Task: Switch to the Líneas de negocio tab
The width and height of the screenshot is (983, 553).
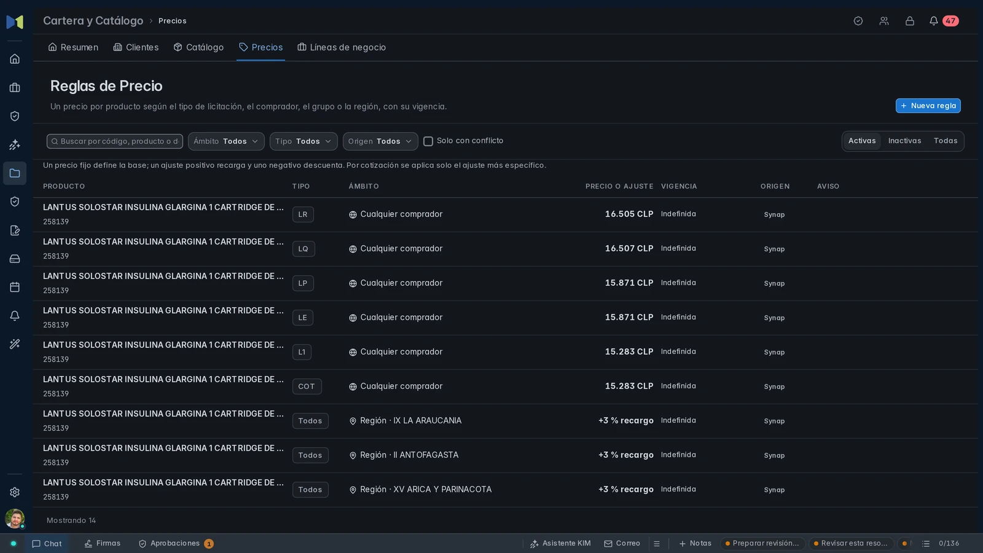Action: click(x=342, y=47)
